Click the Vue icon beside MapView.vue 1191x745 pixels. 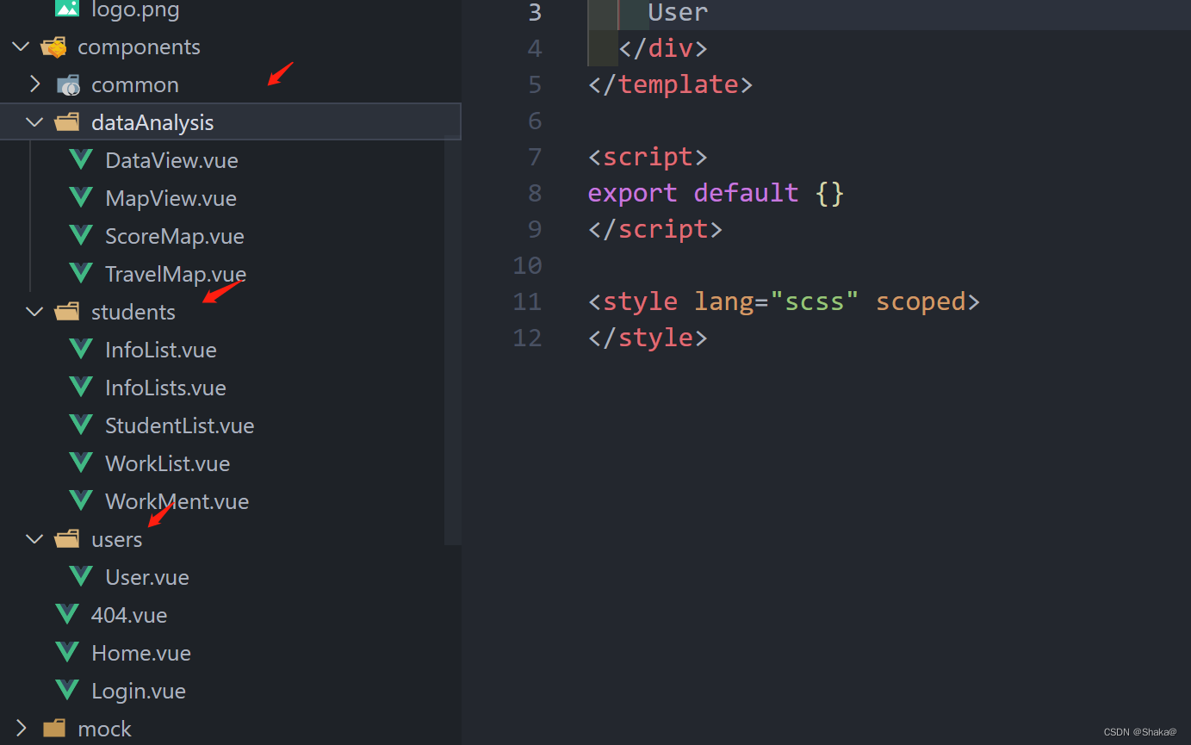click(81, 198)
